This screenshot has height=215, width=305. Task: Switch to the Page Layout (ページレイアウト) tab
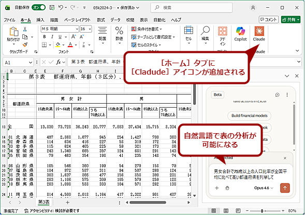tap(77, 20)
